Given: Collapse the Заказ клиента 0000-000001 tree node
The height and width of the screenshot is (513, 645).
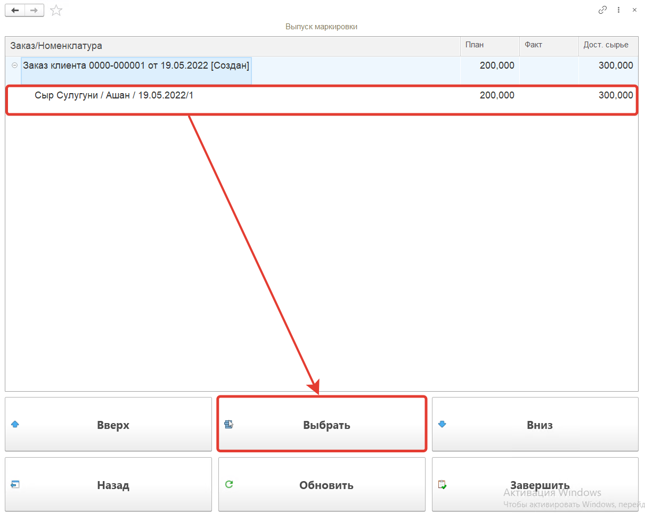Looking at the screenshot, I should click(x=14, y=65).
